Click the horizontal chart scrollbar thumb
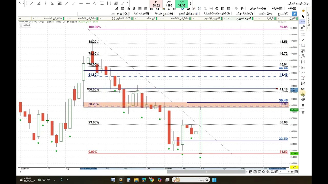The height and width of the screenshot is (184, 328). [x=206, y=172]
